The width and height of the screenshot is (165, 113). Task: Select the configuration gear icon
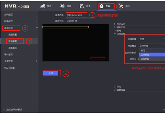(x=101, y=6)
